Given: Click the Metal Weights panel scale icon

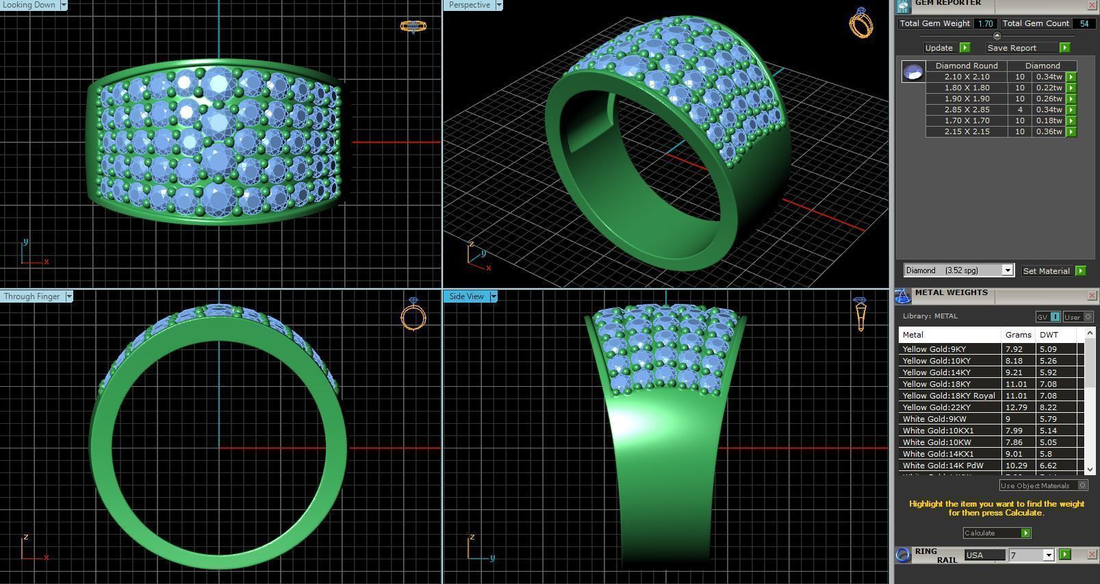Looking at the screenshot, I should click(903, 295).
